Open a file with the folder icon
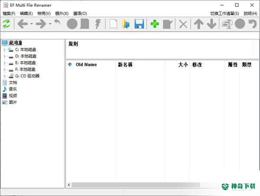 click(126, 24)
